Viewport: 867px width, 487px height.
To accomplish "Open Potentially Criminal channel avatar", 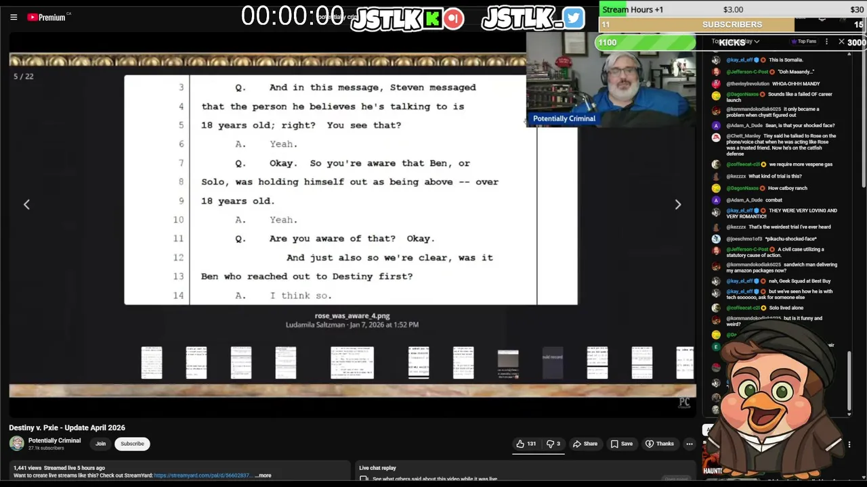I will (x=16, y=444).
